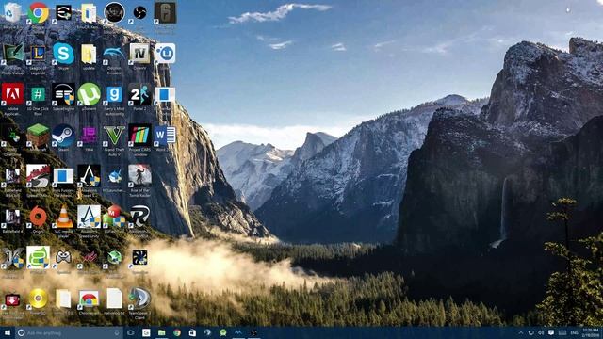Open the Skype desktop shortcut
The height and width of the screenshot is (339, 603).
(63, 54)
